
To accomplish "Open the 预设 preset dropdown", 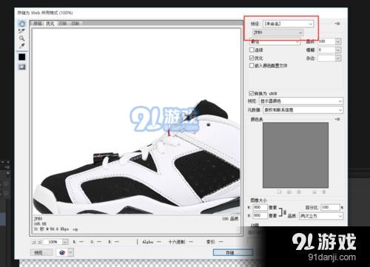I will (x=288, y=24).
